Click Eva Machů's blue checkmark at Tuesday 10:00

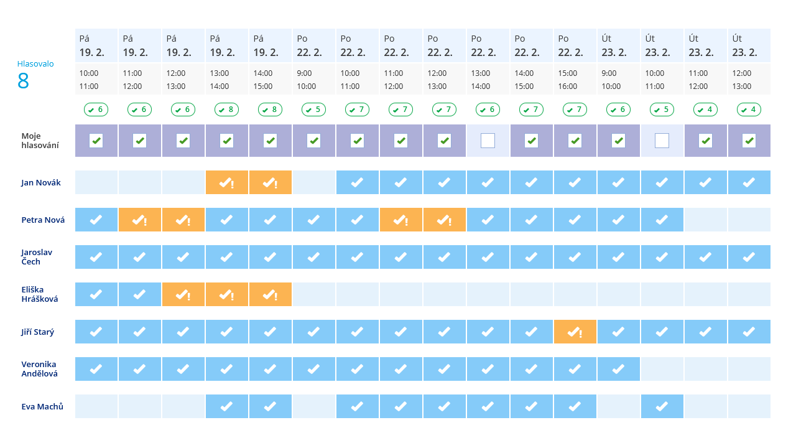tap(662, 406)
